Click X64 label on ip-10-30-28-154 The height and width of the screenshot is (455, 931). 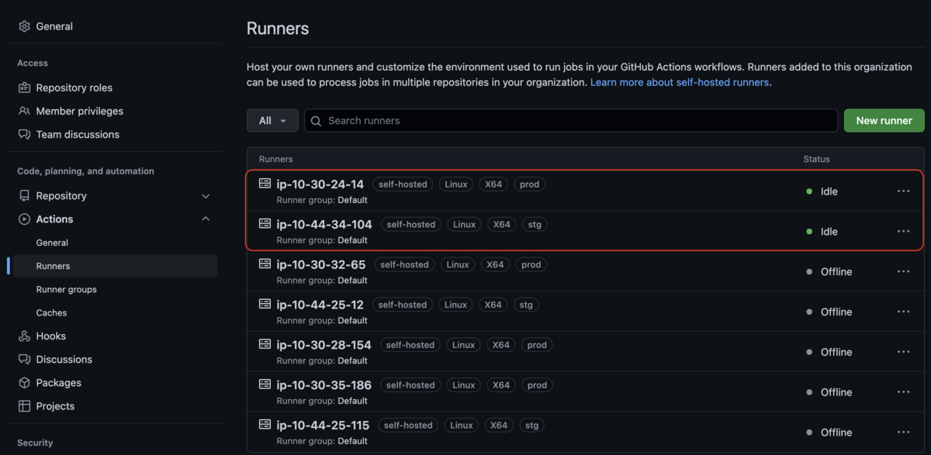click(x=500, y=345)
